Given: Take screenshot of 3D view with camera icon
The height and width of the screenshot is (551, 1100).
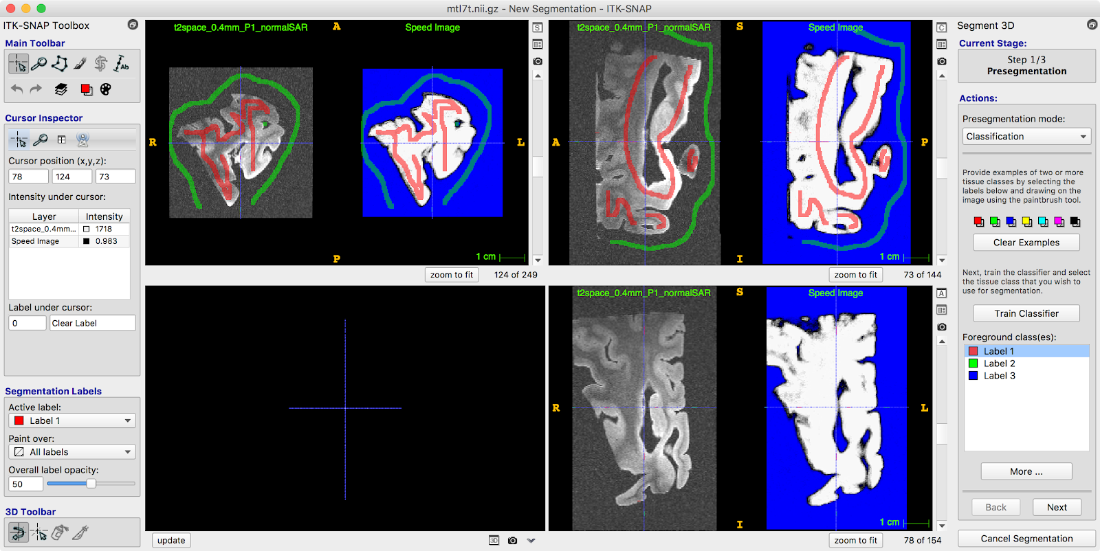Looking at the screenshot, I should pyautogui.click(x=512, y=541).
